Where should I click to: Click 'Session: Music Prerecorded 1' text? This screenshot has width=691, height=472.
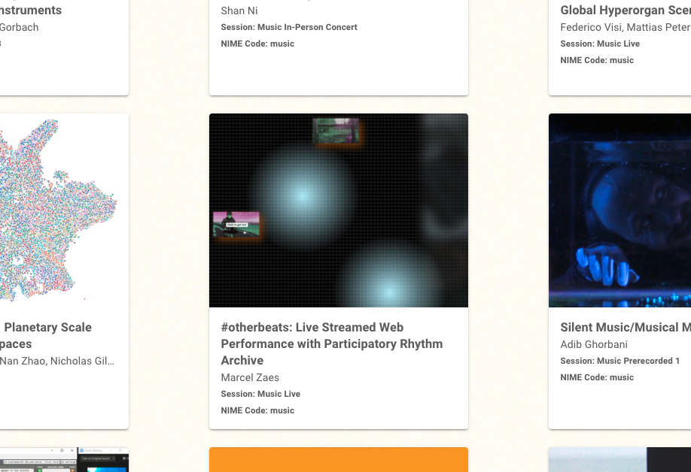[619, 362]
